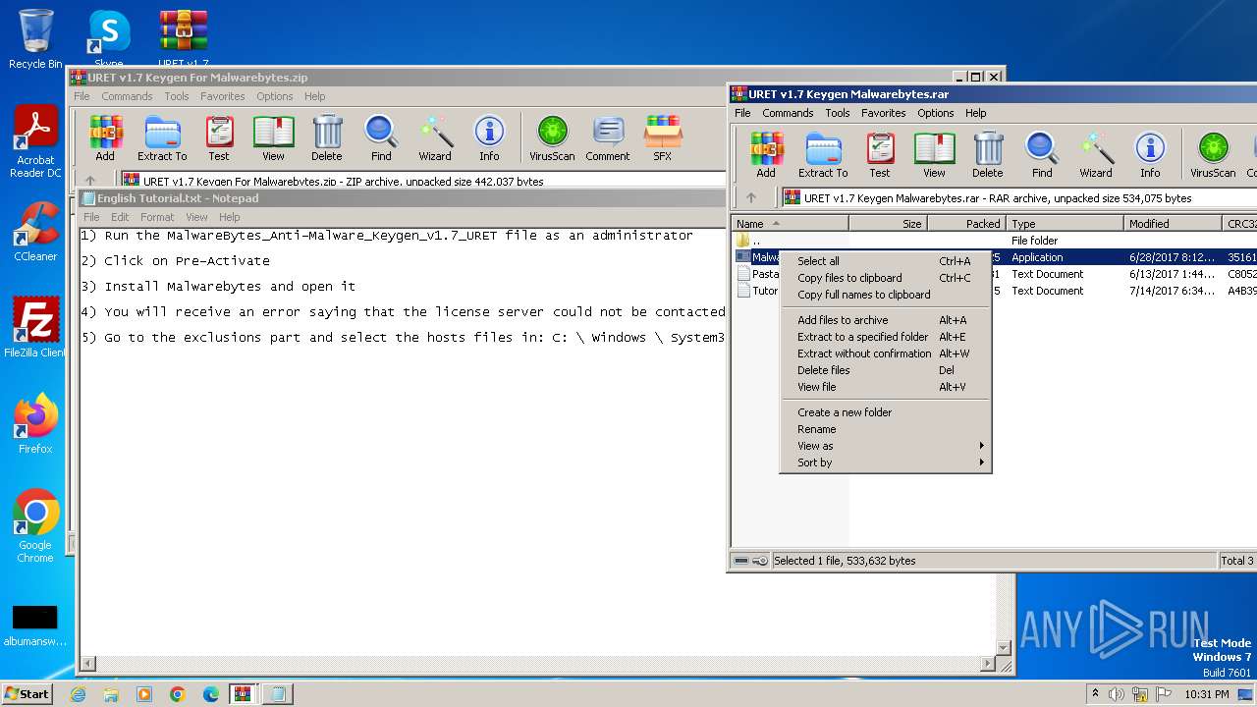This screenshot has width=1257, height=707.
Task: Click SFX icon in the zip window toolbar
Action: [x=663, y=137]
